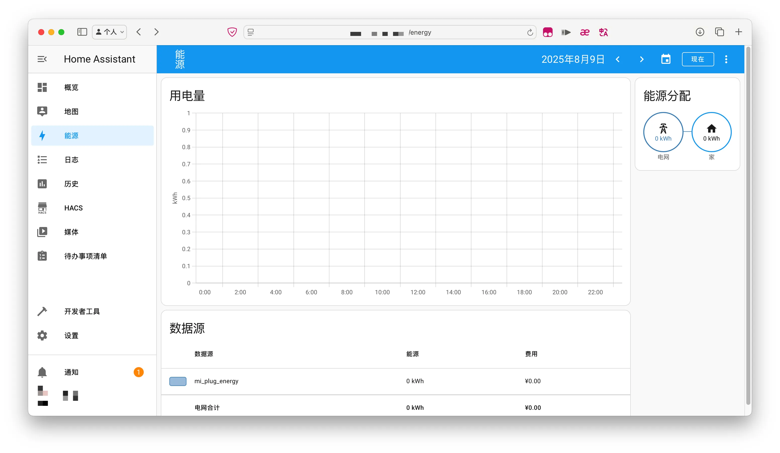The image size is (780, 453).
Task: Click the HACS store icon
Action: 42,208
